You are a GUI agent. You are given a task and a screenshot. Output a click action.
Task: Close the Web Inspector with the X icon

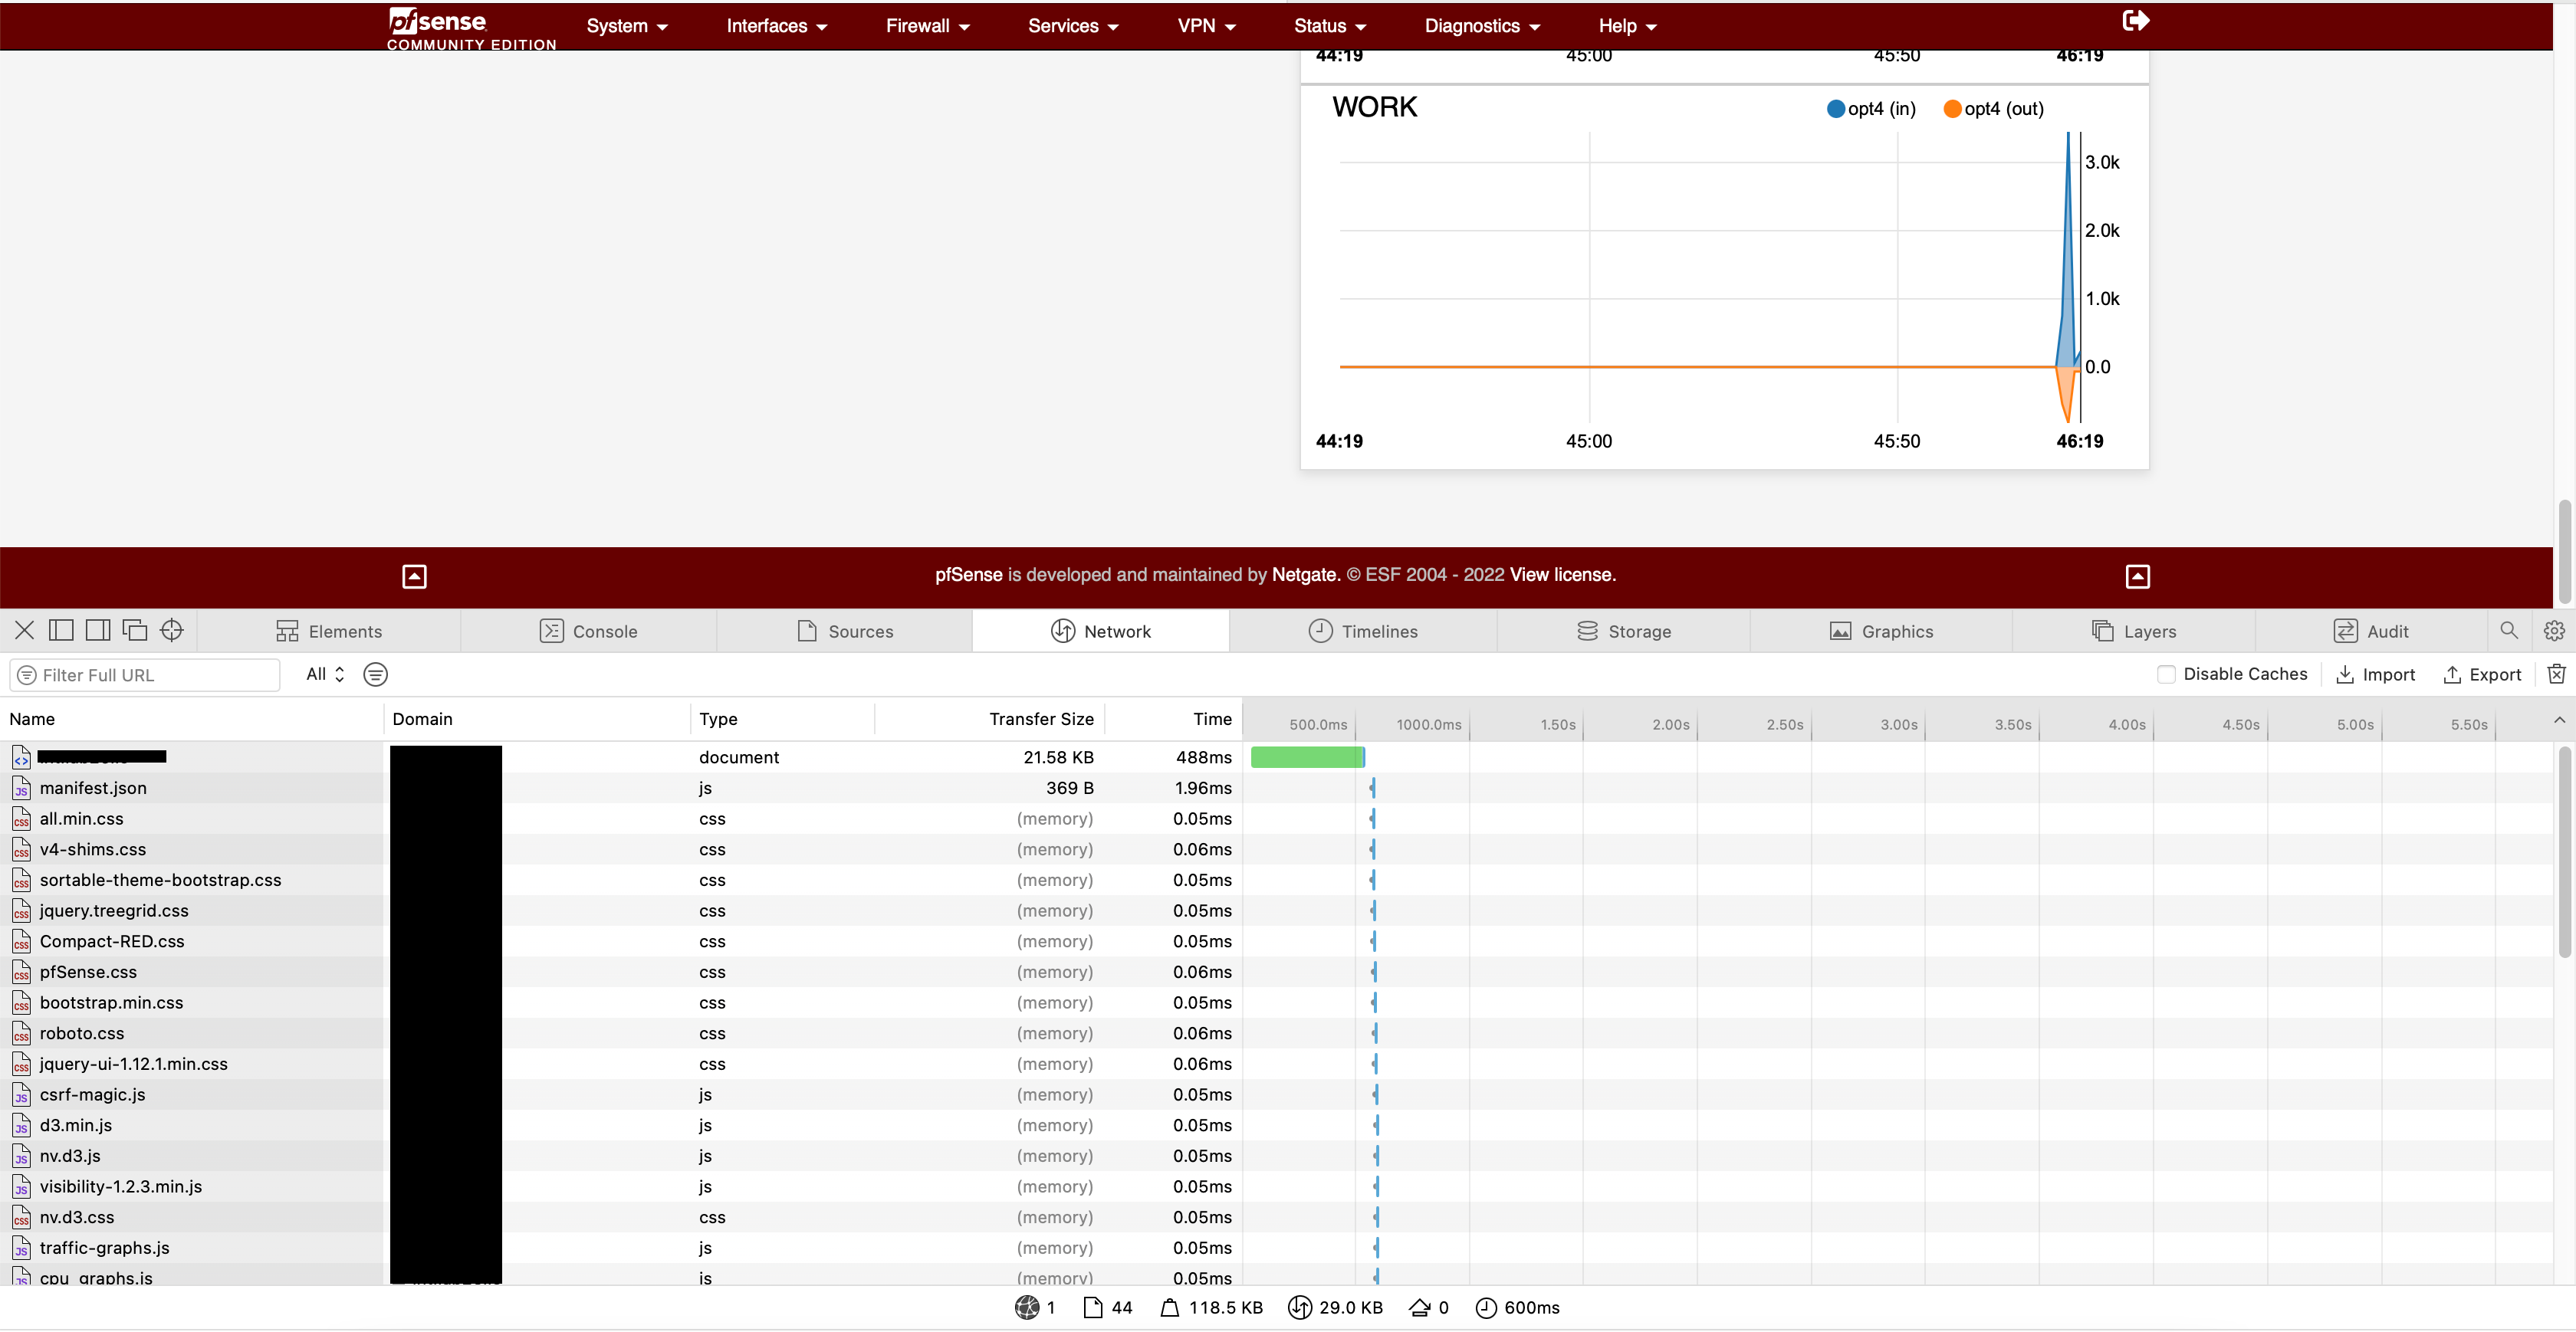(25, 630)
